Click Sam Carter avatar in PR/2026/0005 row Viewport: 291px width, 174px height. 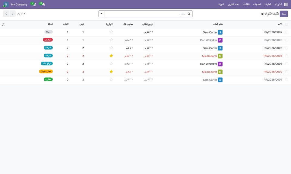220,48
